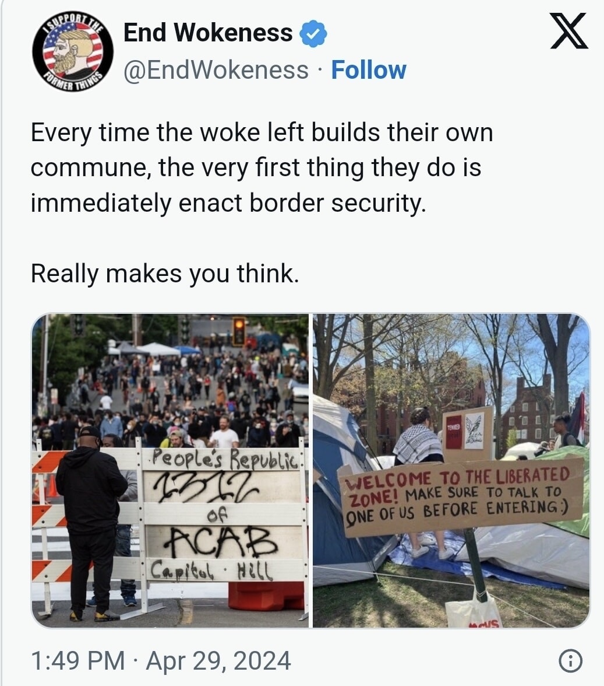Image resolution: width=604 pixels, height=686 pixels.
Task: Open the Liberated Zone sign photo
Action: (451, 471)
